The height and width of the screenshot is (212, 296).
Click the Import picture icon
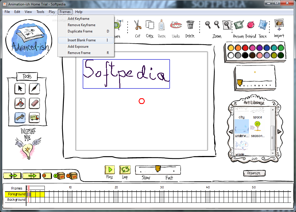279,25
